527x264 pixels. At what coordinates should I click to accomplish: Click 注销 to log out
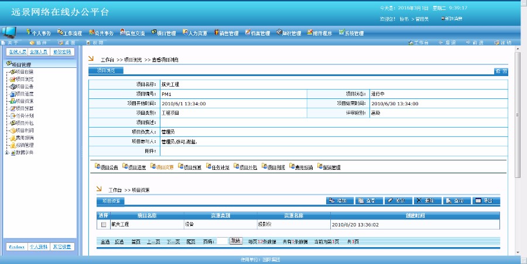click(x=502, y=43)
